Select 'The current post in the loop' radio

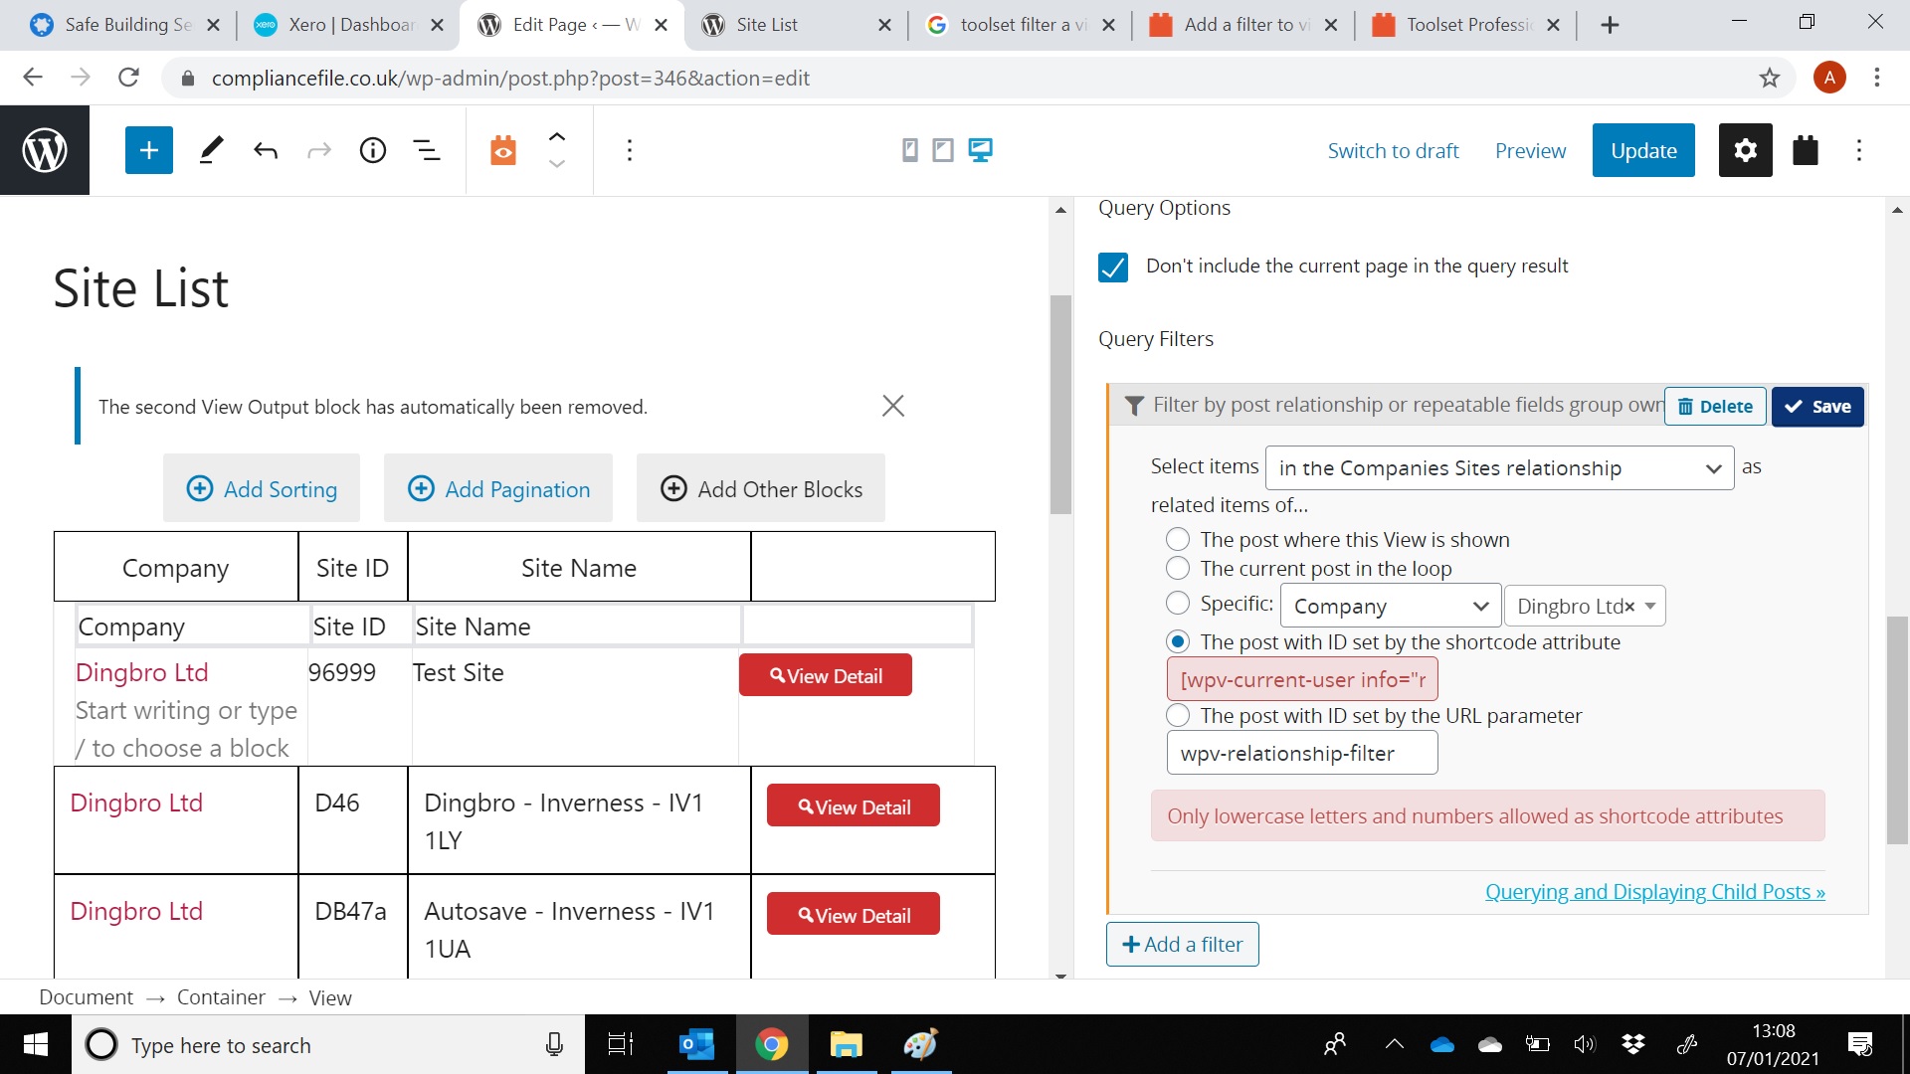point(1178,568)
